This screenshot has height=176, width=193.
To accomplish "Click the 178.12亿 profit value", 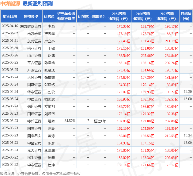I will [172, 165].
